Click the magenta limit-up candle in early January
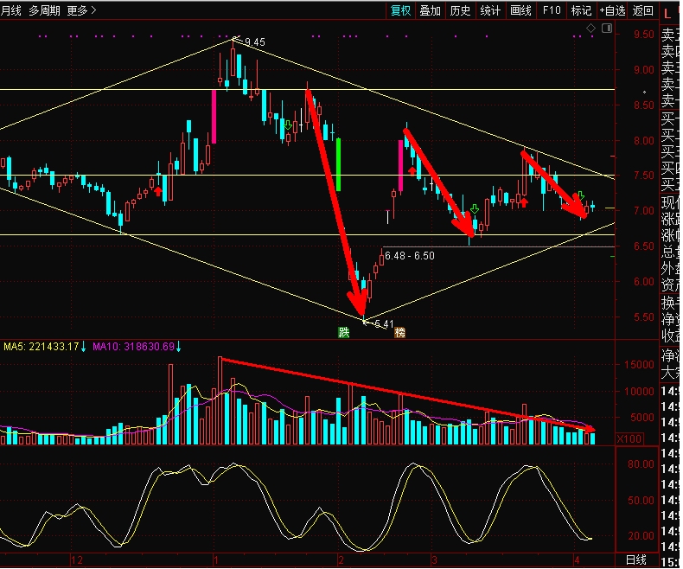The image size is (683, 569). click(x=214, y=117)
